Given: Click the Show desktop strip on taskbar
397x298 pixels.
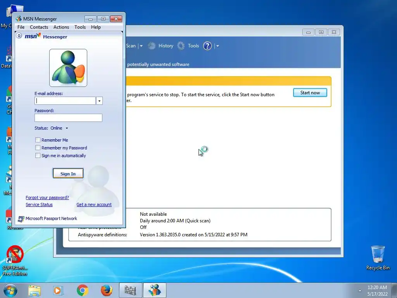Looking at the screenshot, I should coord(394,291).
